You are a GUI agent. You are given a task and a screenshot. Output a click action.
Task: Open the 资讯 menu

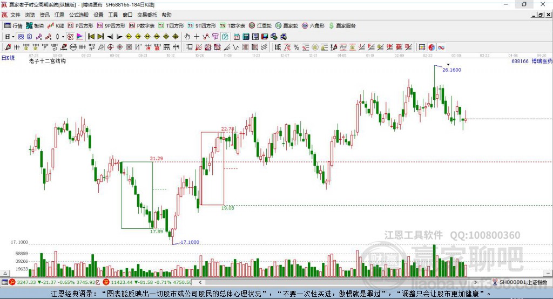click(x=44, y=15)
